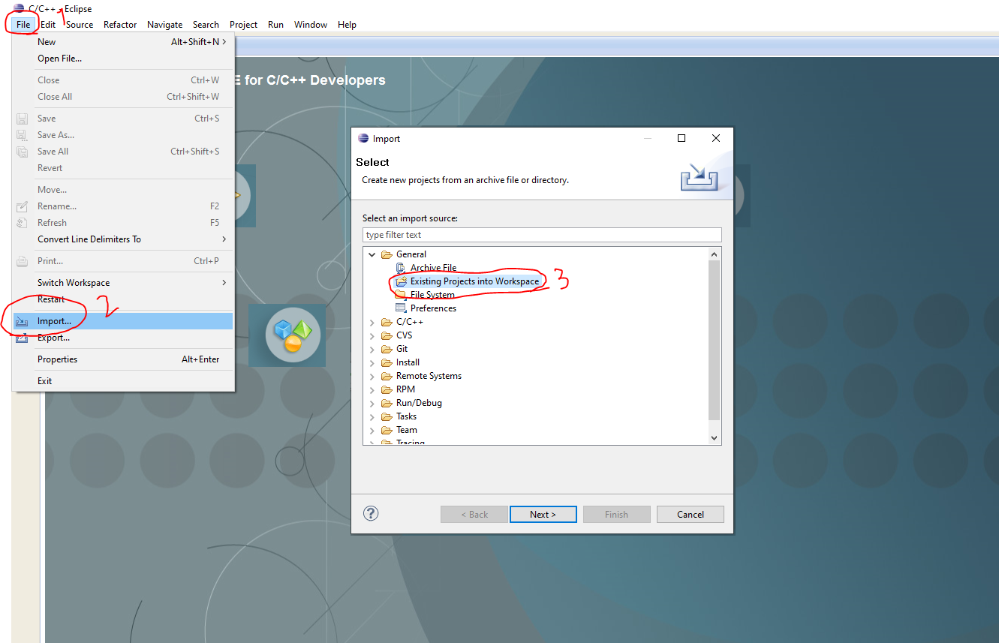The width and height of the screenshot is (999, 643).
Task: Click the General folder icon
Action: pos(387,254)
